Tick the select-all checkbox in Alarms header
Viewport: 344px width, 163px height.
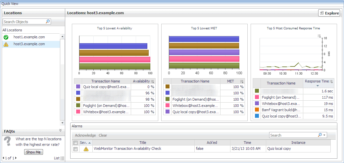coord(75,143)
